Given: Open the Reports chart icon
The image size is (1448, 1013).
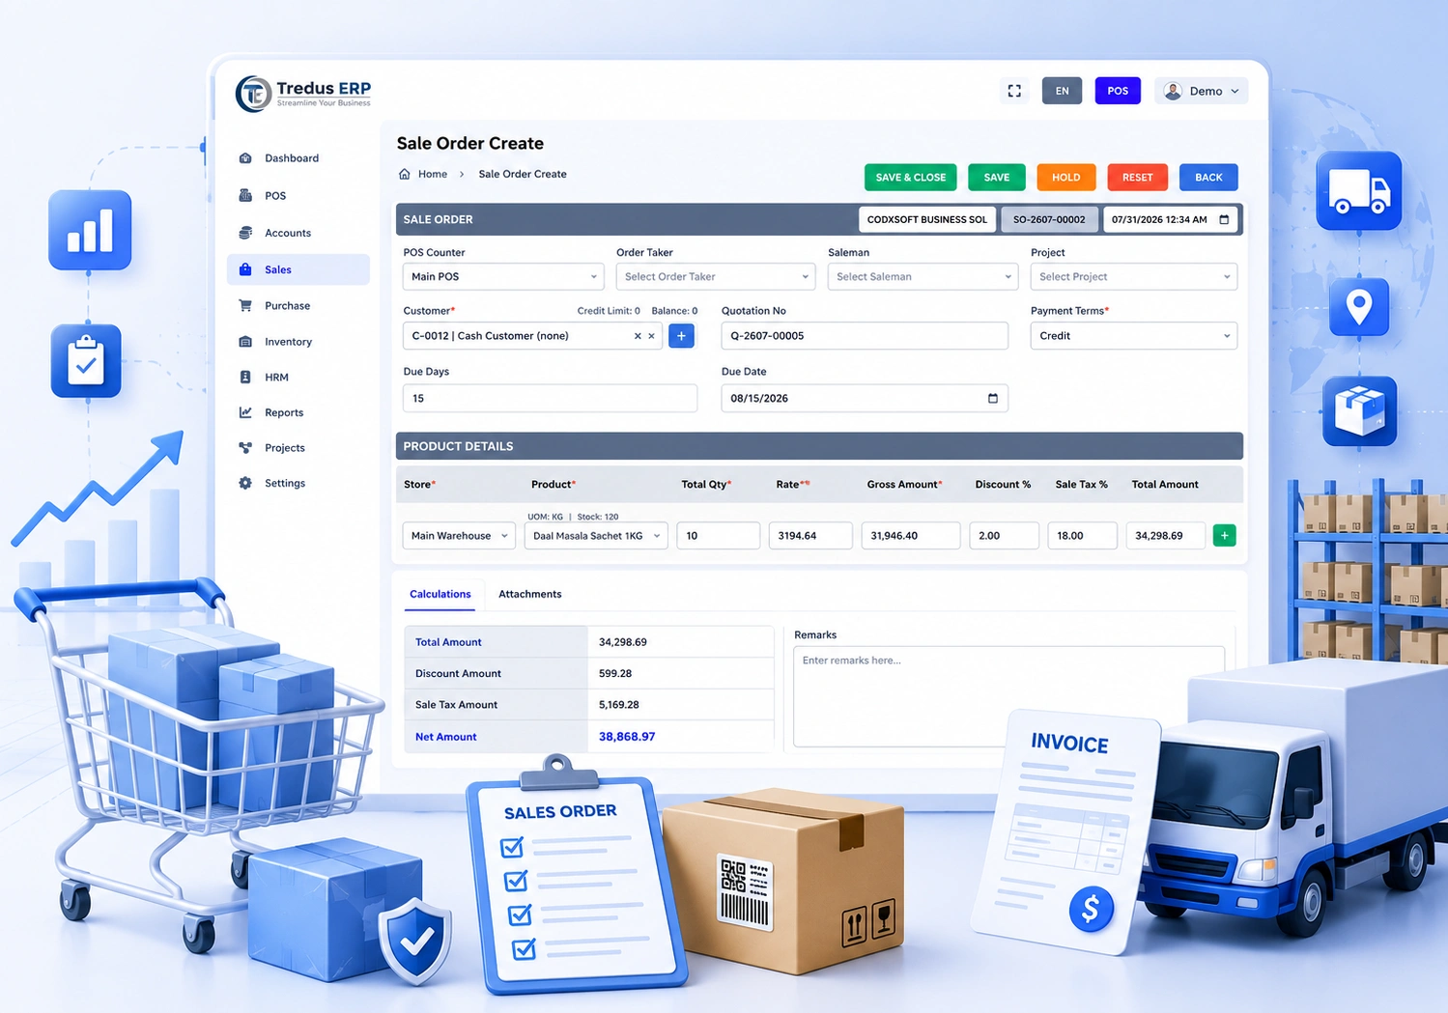Looking at the screenshot, I should pyautogui.click(x=245, y=412).
